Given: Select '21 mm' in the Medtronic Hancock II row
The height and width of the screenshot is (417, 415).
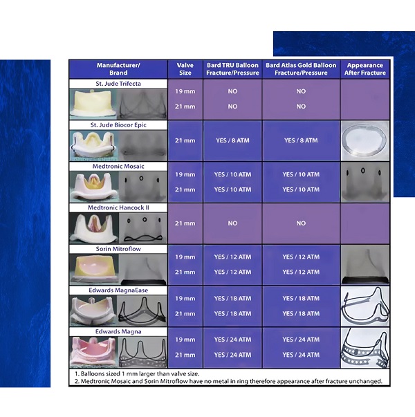Looking at the screenshot, I should [185, 223].
